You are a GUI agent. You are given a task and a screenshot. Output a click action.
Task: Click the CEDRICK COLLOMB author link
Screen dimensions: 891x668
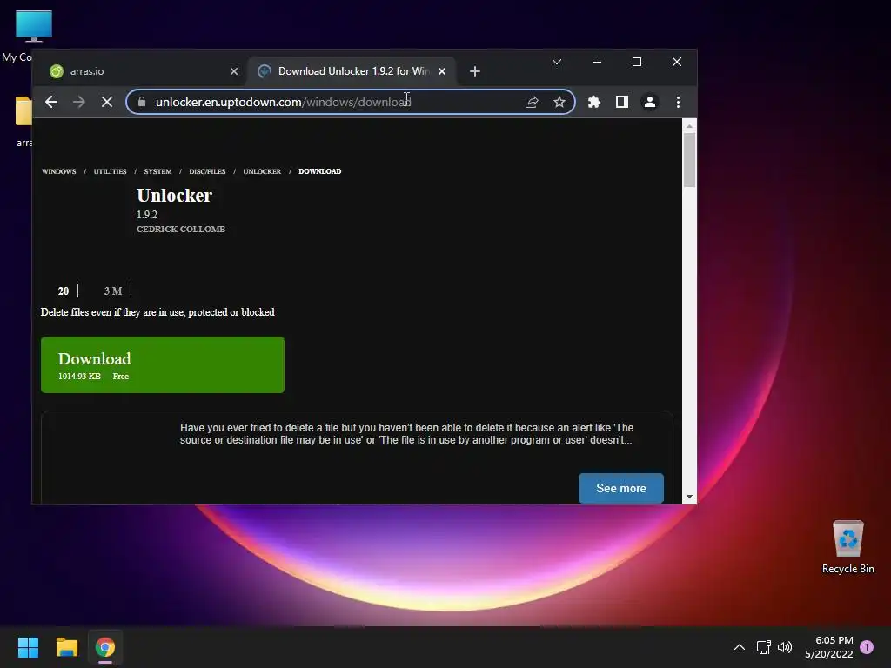pyautogui.click(x=181, y=229)
